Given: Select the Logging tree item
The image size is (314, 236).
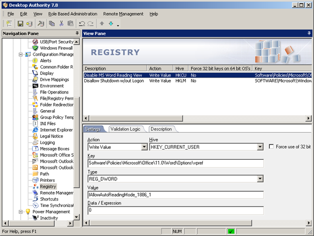Looking at the screenshot, I should pos(47,143).
